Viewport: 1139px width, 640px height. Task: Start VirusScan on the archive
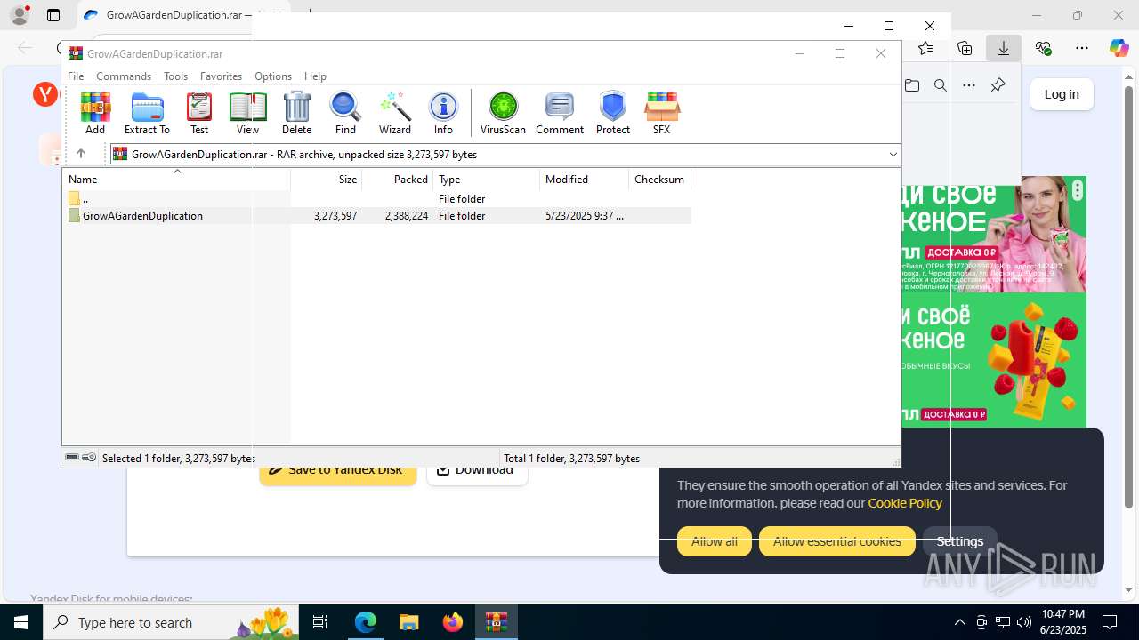503,113
